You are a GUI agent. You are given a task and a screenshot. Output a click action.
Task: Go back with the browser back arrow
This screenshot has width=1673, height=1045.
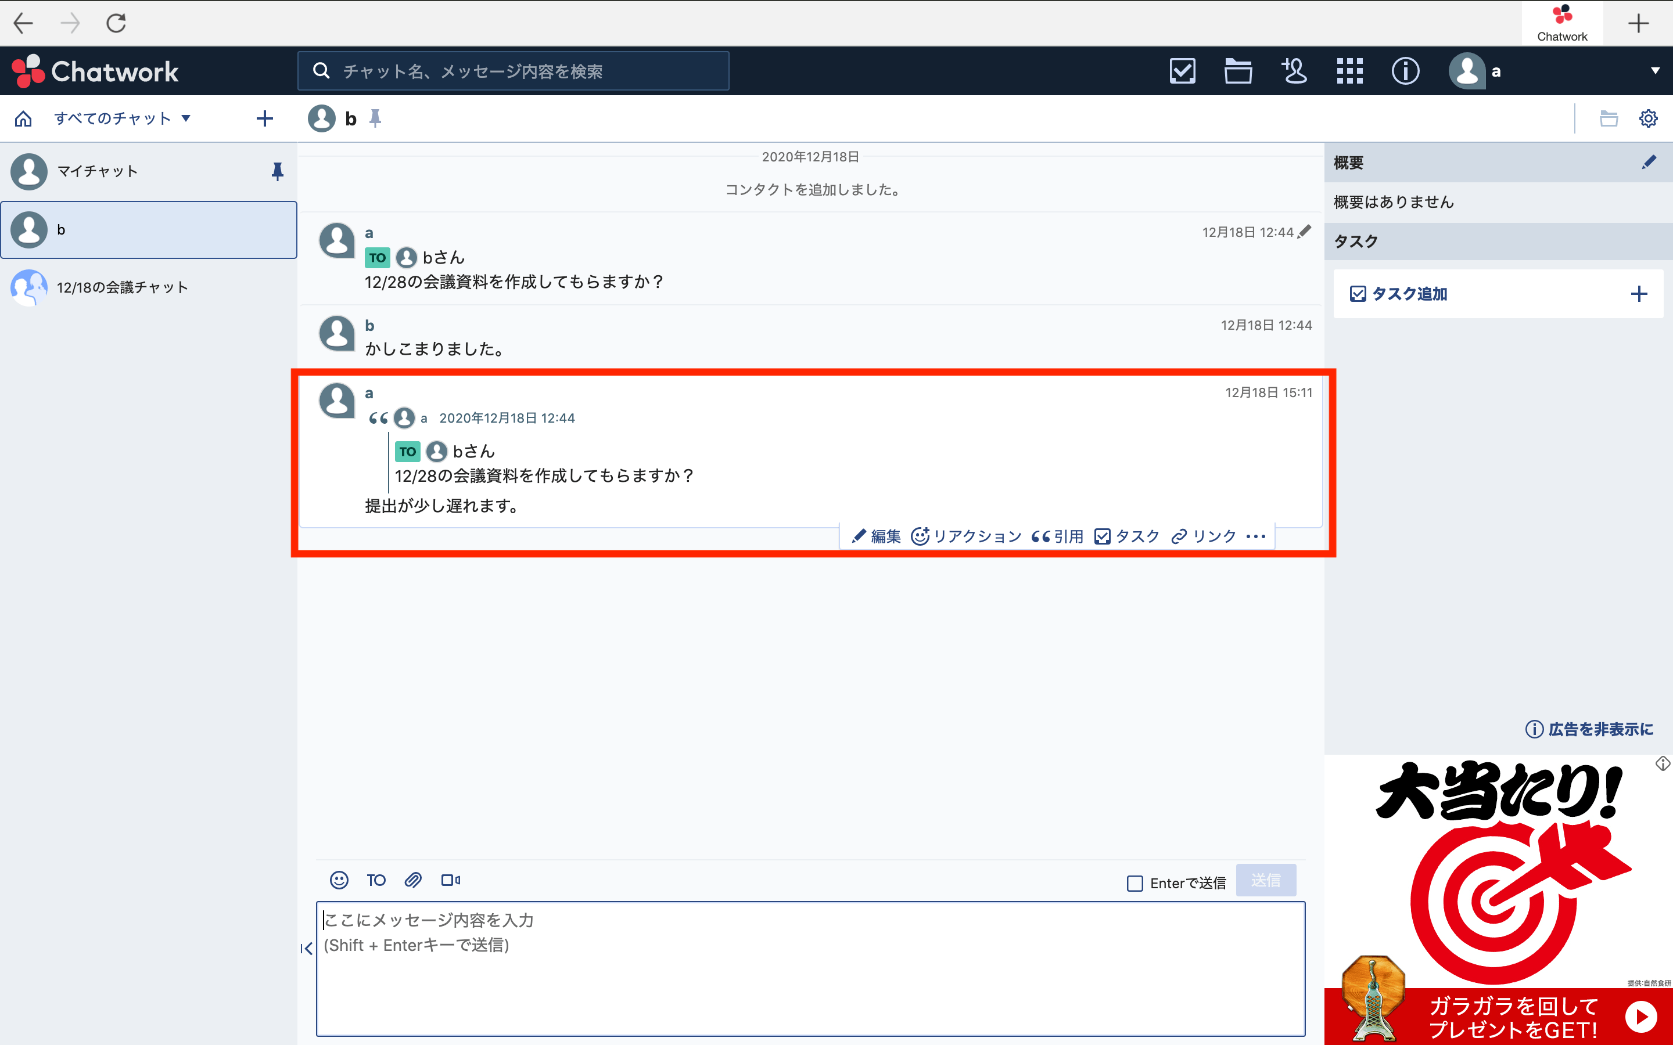(23, 23)
